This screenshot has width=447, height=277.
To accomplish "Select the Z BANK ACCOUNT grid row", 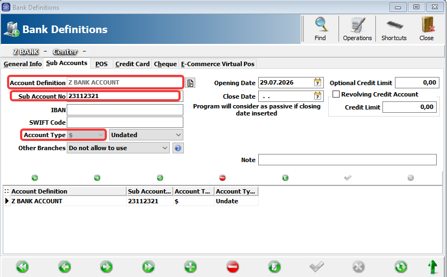I will coord(131,201).
